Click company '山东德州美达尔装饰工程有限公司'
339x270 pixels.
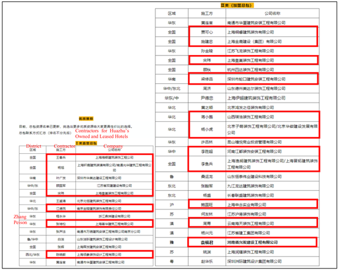coord(256,88)
